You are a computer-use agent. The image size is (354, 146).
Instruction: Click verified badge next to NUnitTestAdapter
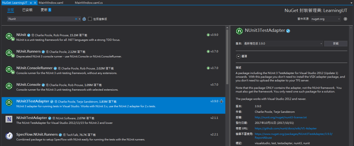(49, 118)
